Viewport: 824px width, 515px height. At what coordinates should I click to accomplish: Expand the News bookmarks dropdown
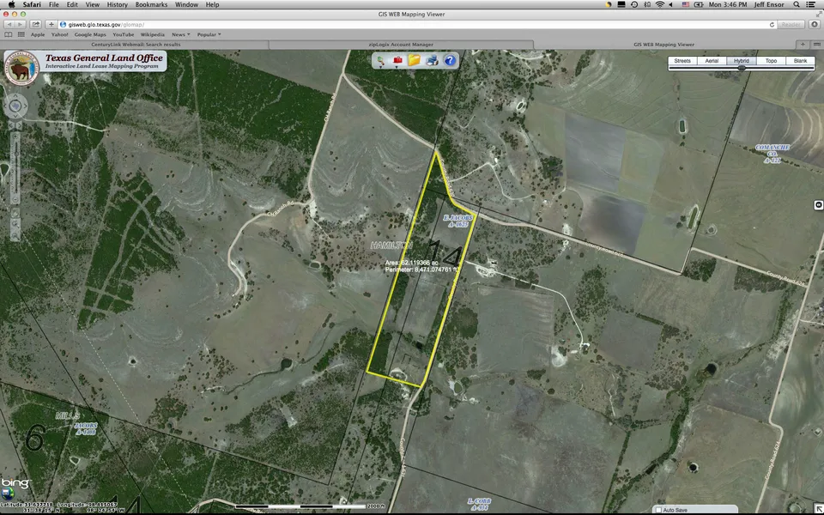coord(180,34)
